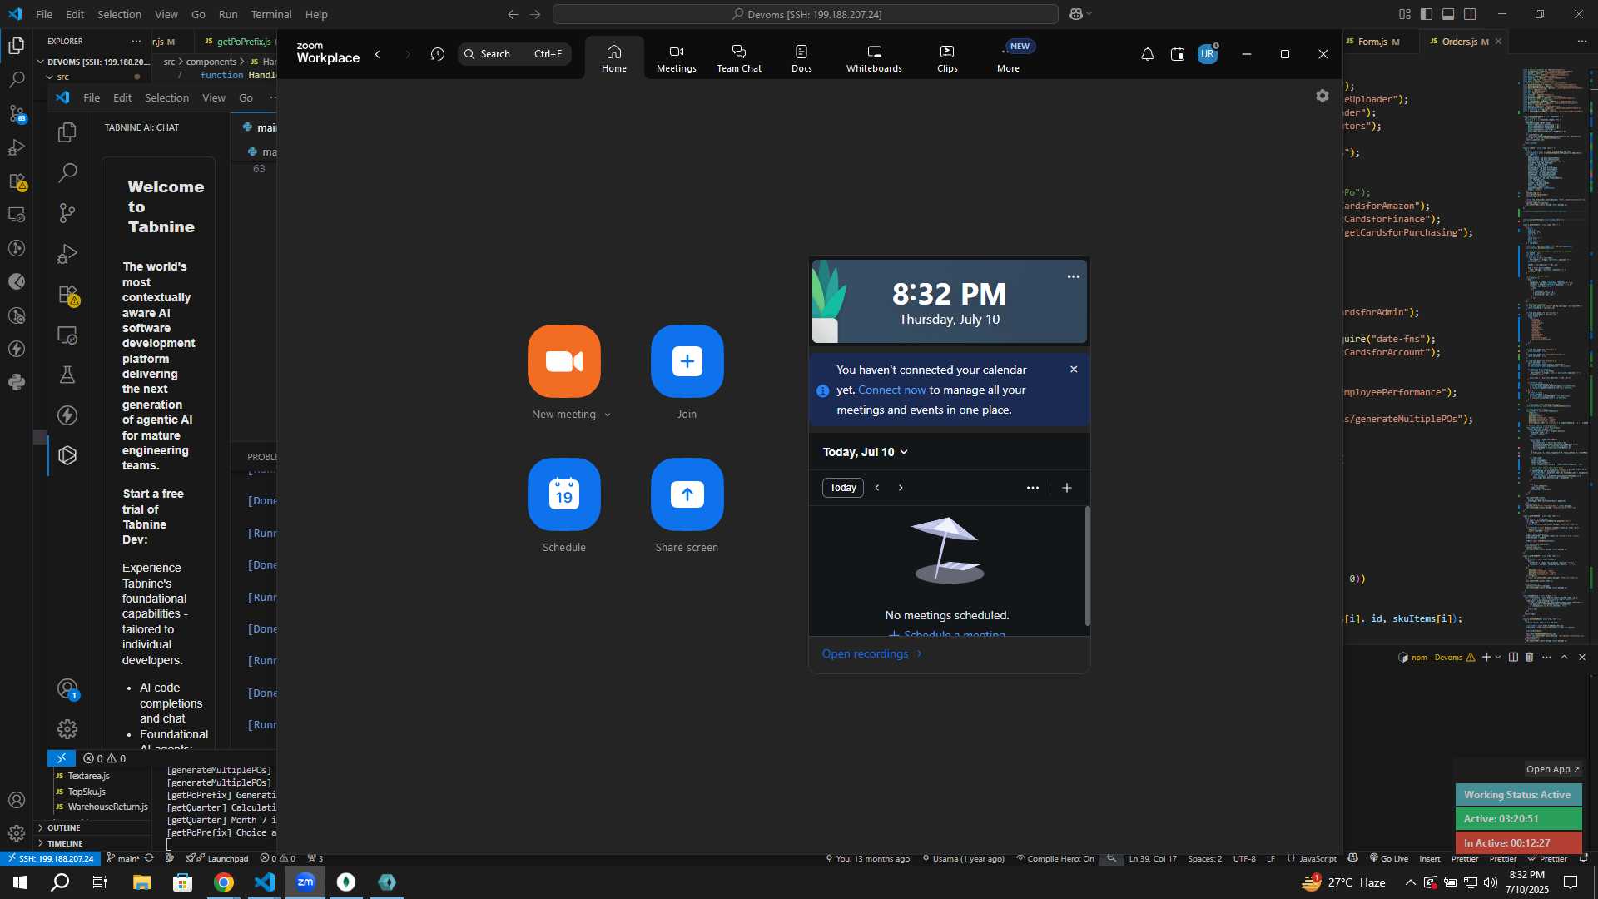Click the Share screen icon
The height and width of the screenshot is (899, 1598).
point(687,494)
